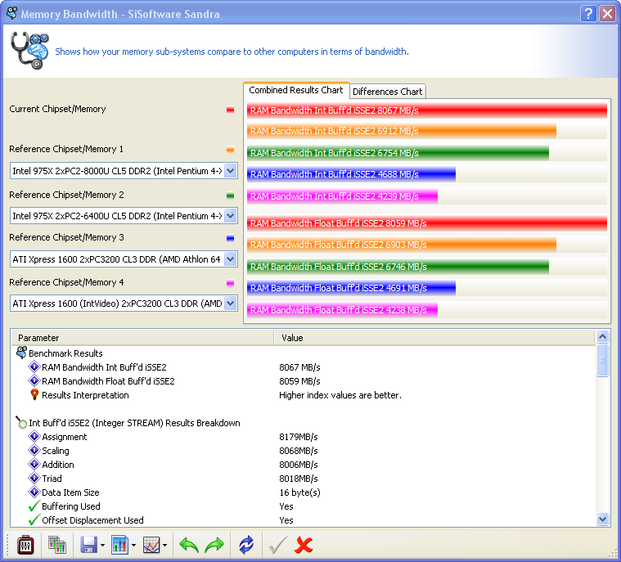Click the magenta Int 4239 MB/s bar
Screen dimensions: 621x562
pyautogui.click(x=342, y=196)
